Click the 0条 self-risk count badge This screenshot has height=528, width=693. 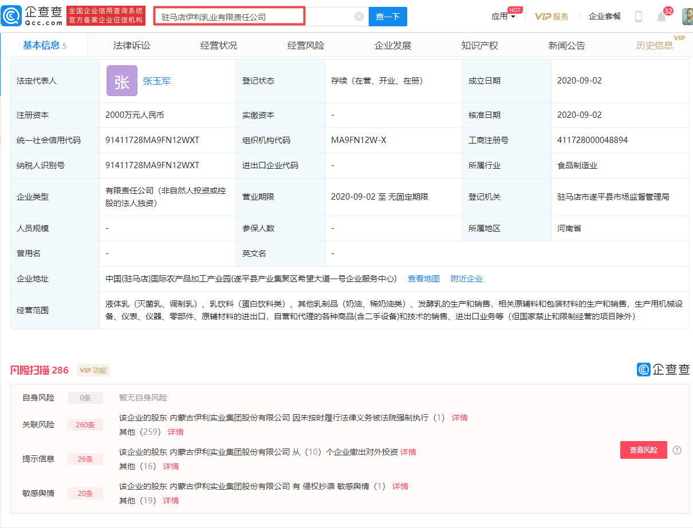(x=85, y=398)
